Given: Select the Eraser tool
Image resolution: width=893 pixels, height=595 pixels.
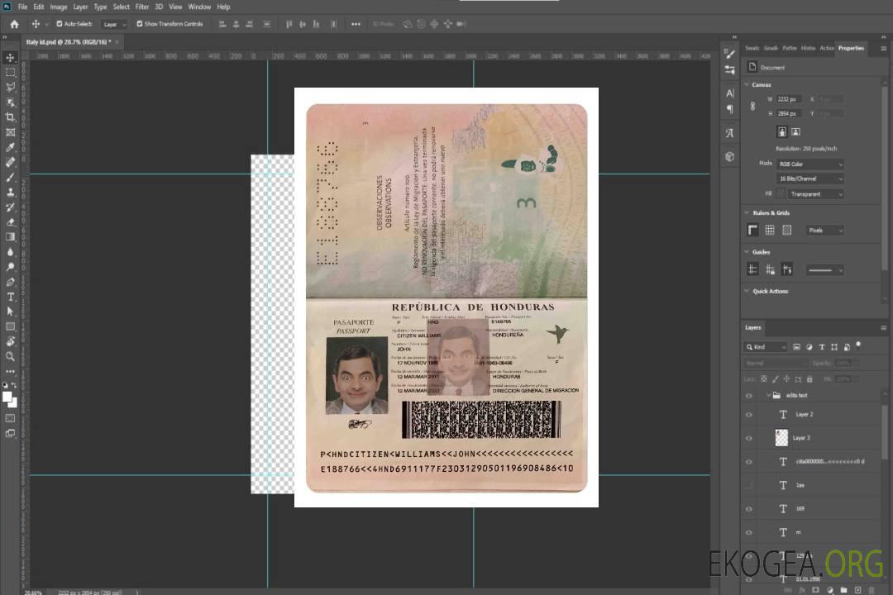Looking at the screenshot, I should (10, 222).
